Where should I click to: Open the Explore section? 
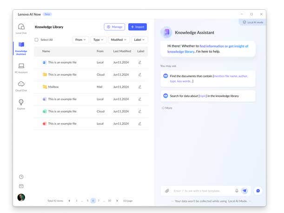pyautogui.click(x=21, y=104)
